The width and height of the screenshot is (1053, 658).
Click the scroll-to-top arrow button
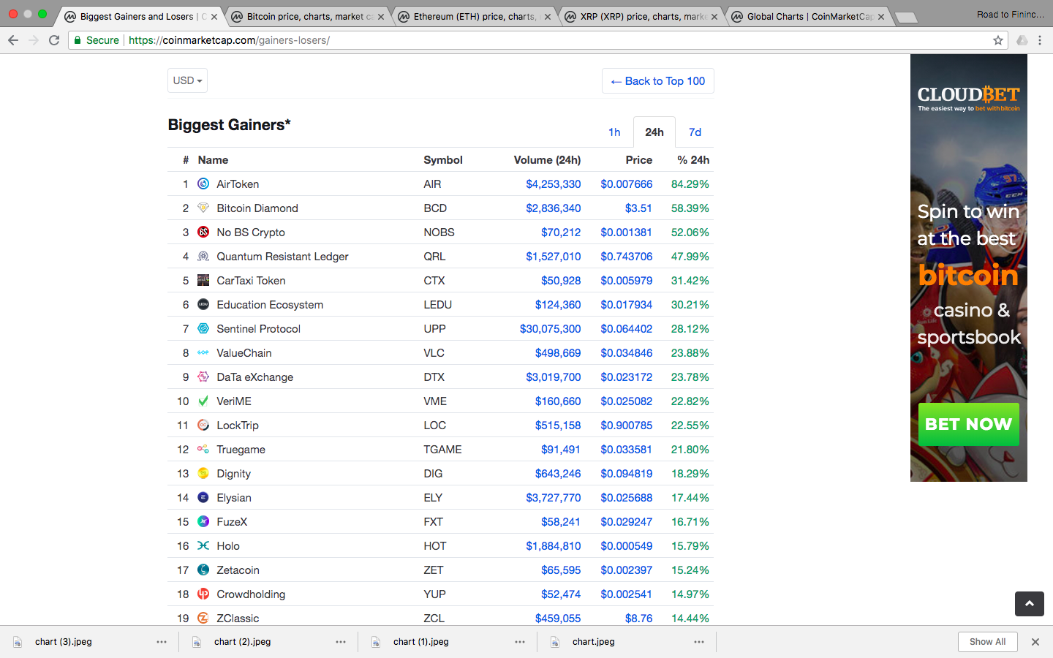click(x=1030, y=604)
